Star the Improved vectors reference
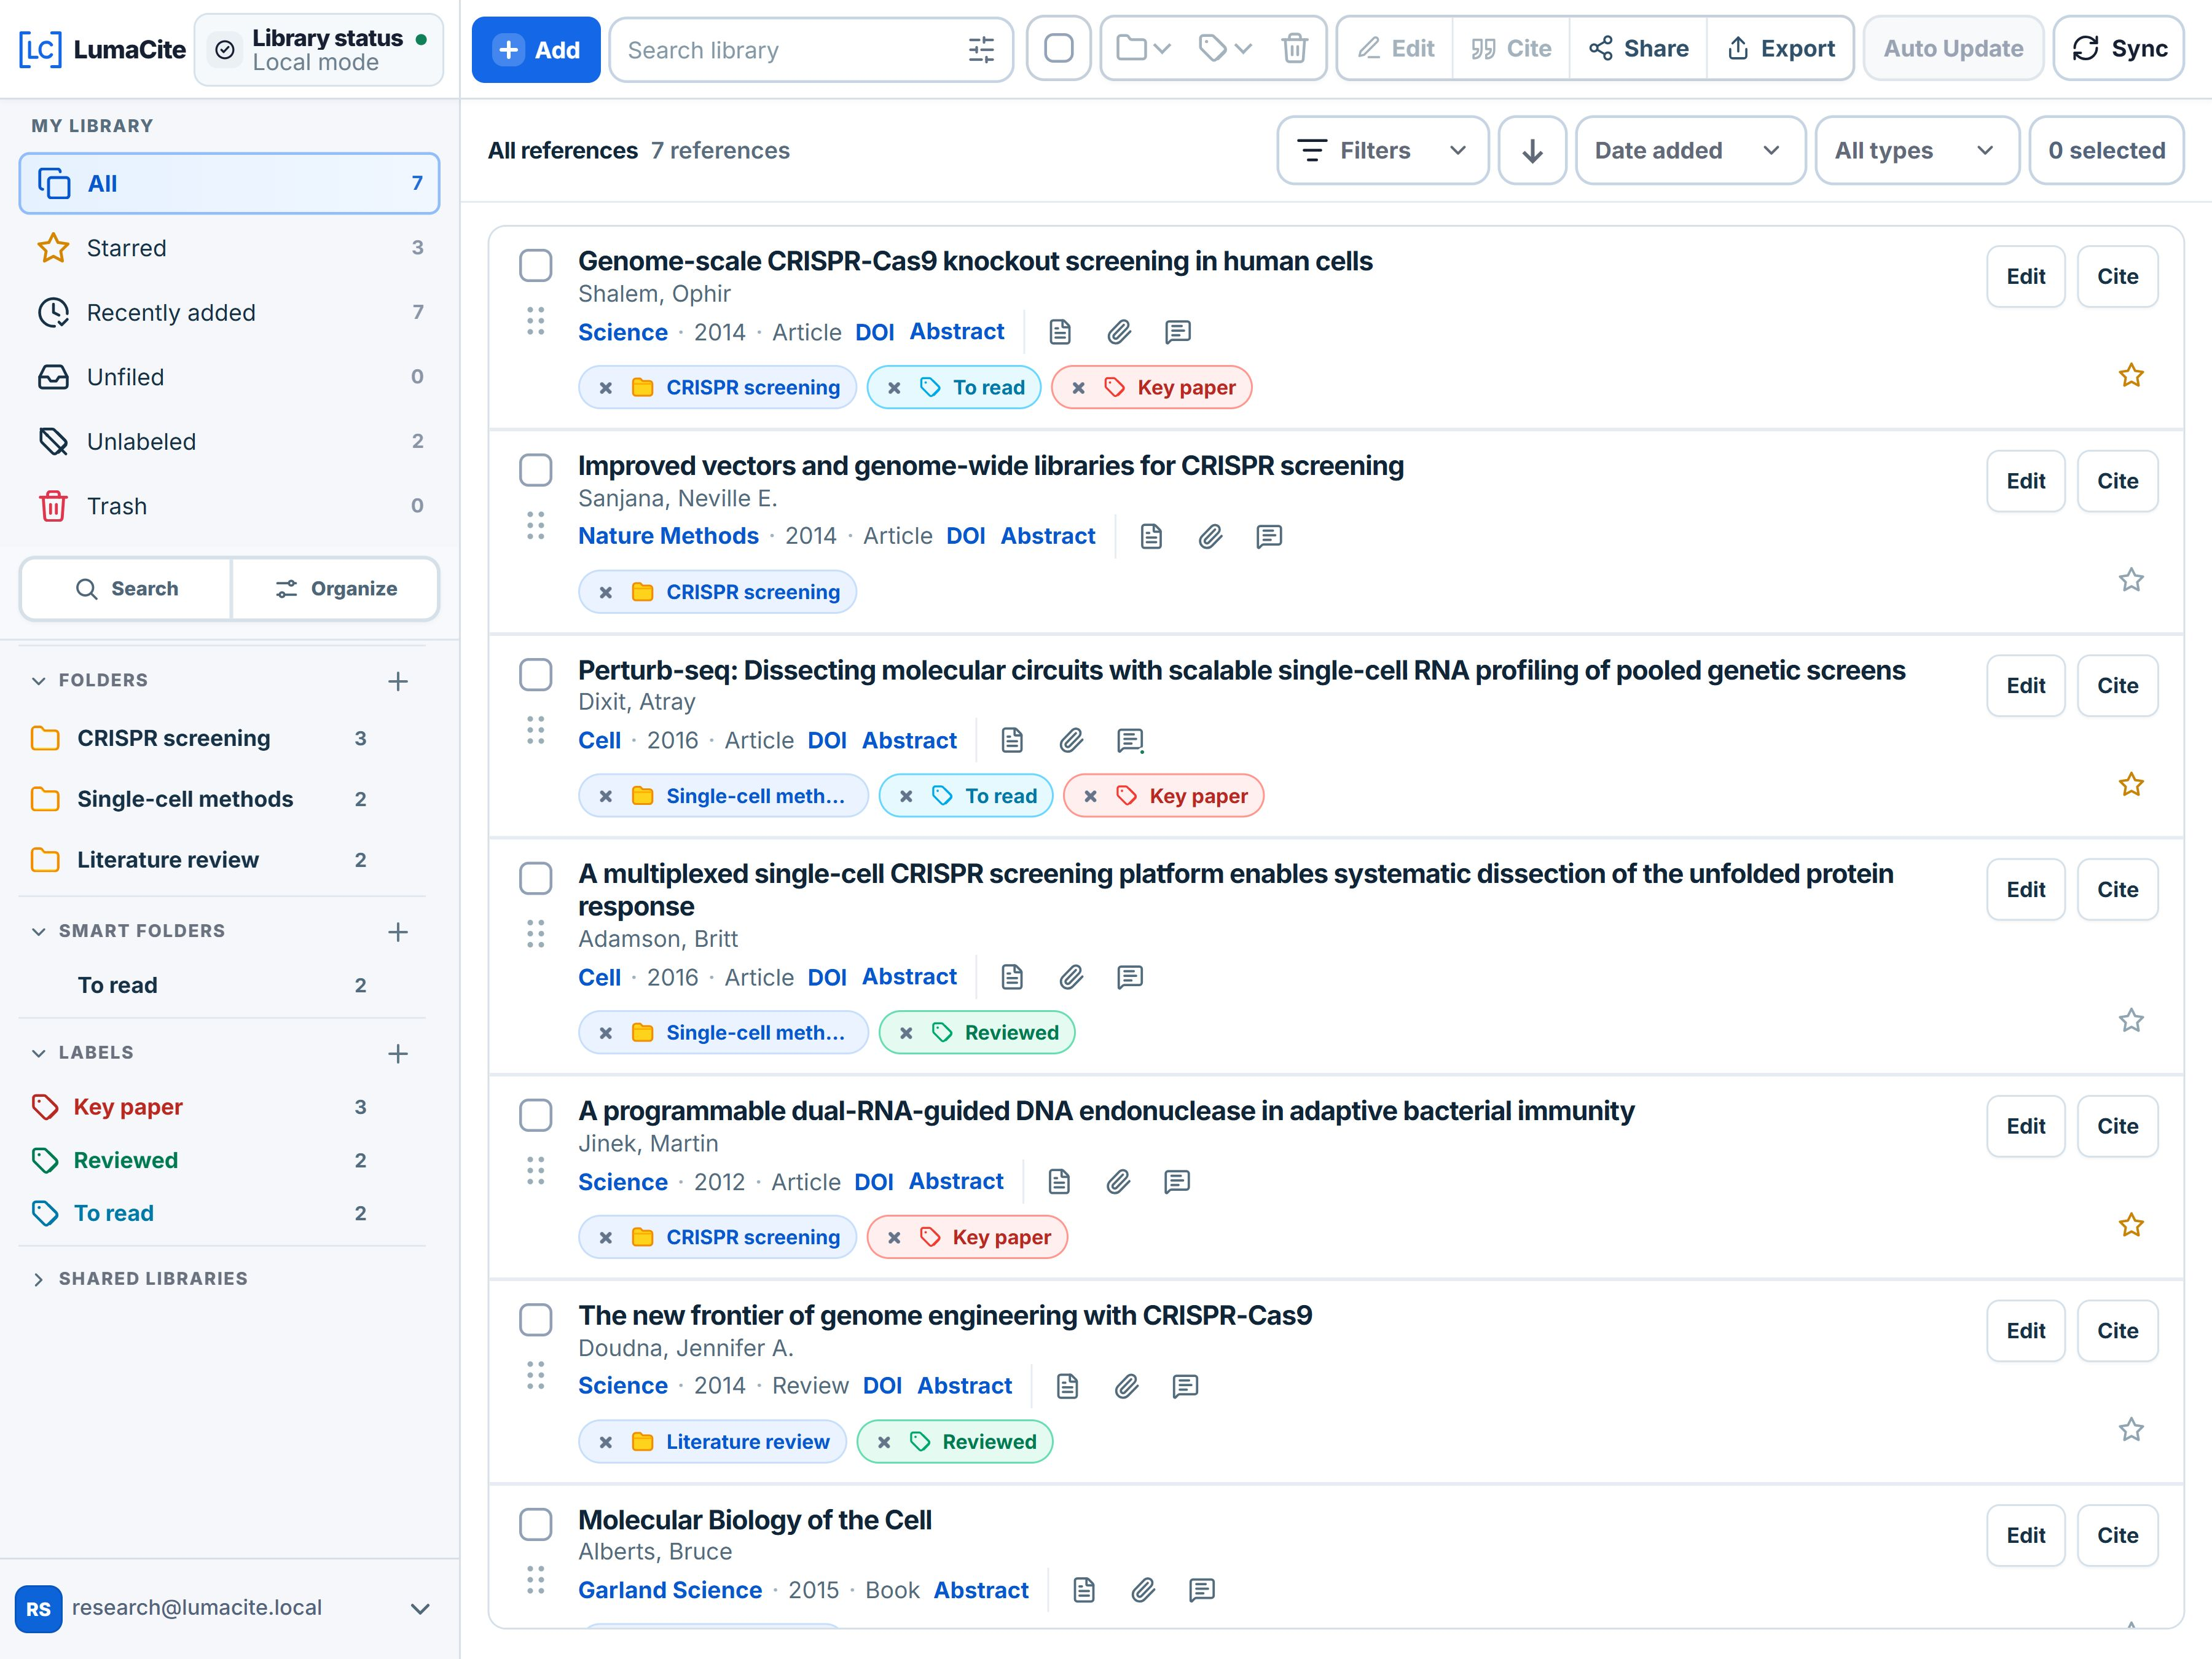This screenshot has height=1659, width=2212. coord(2130,580)
